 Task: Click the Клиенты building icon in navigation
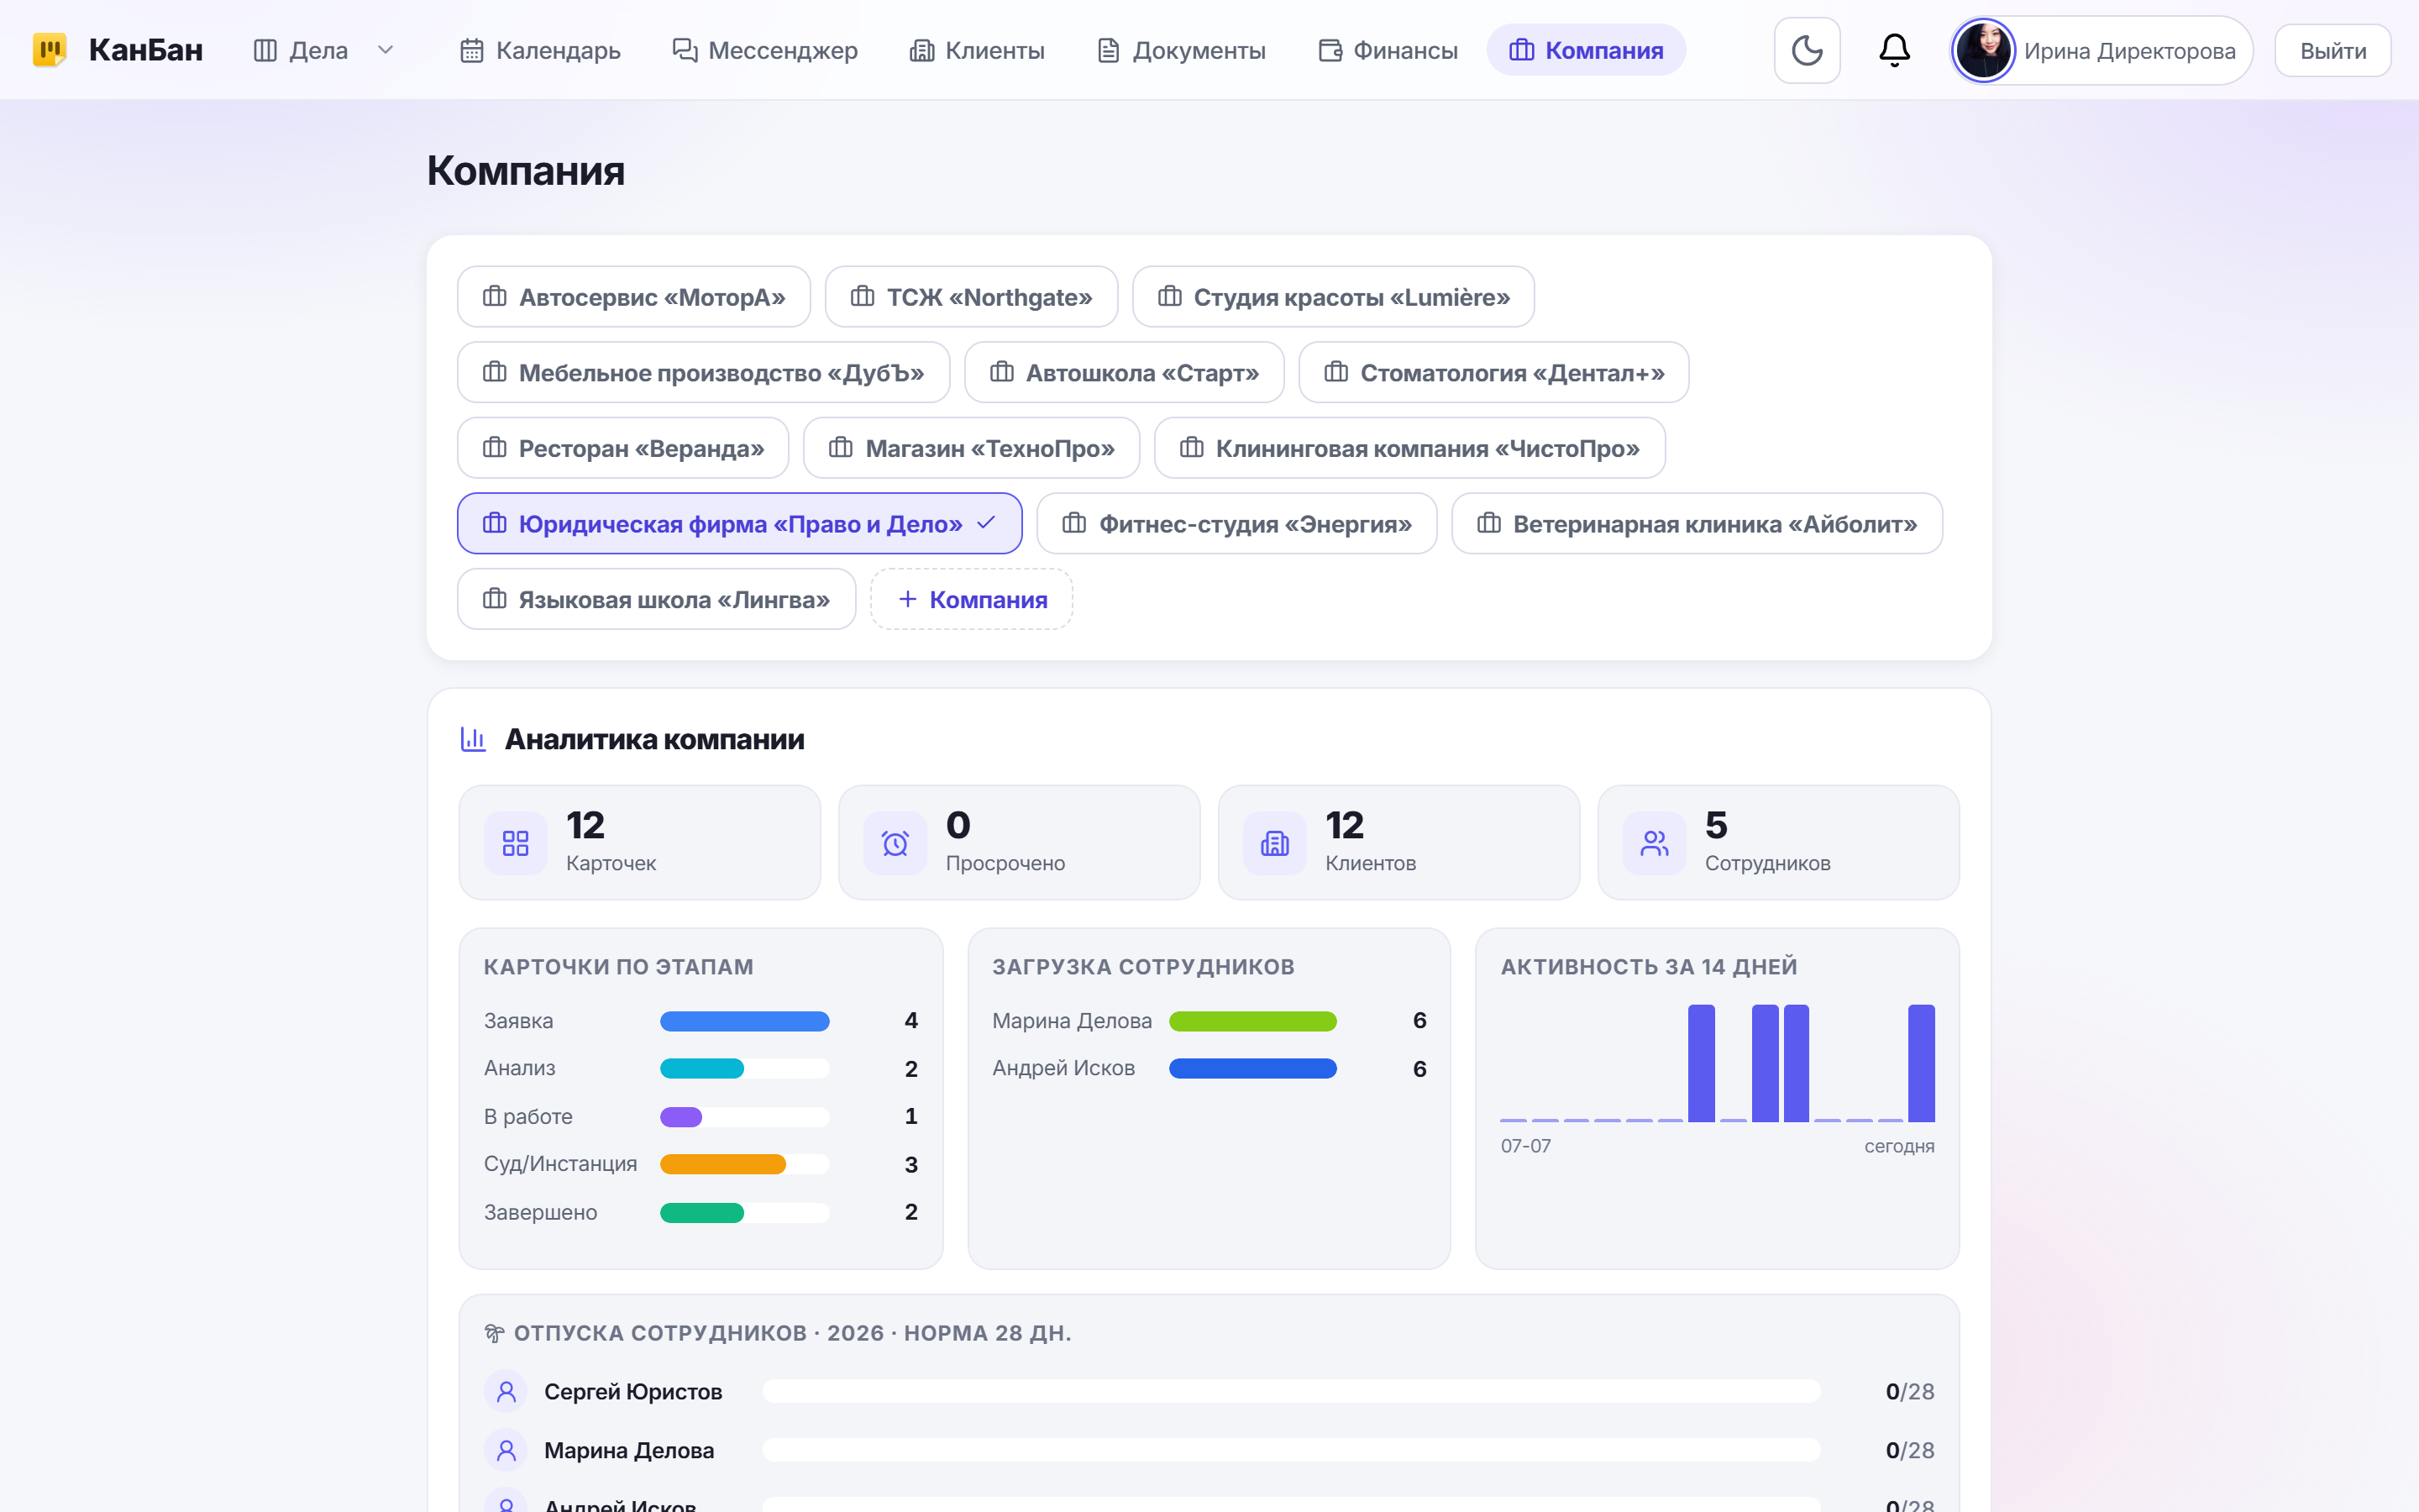(921, 50)
